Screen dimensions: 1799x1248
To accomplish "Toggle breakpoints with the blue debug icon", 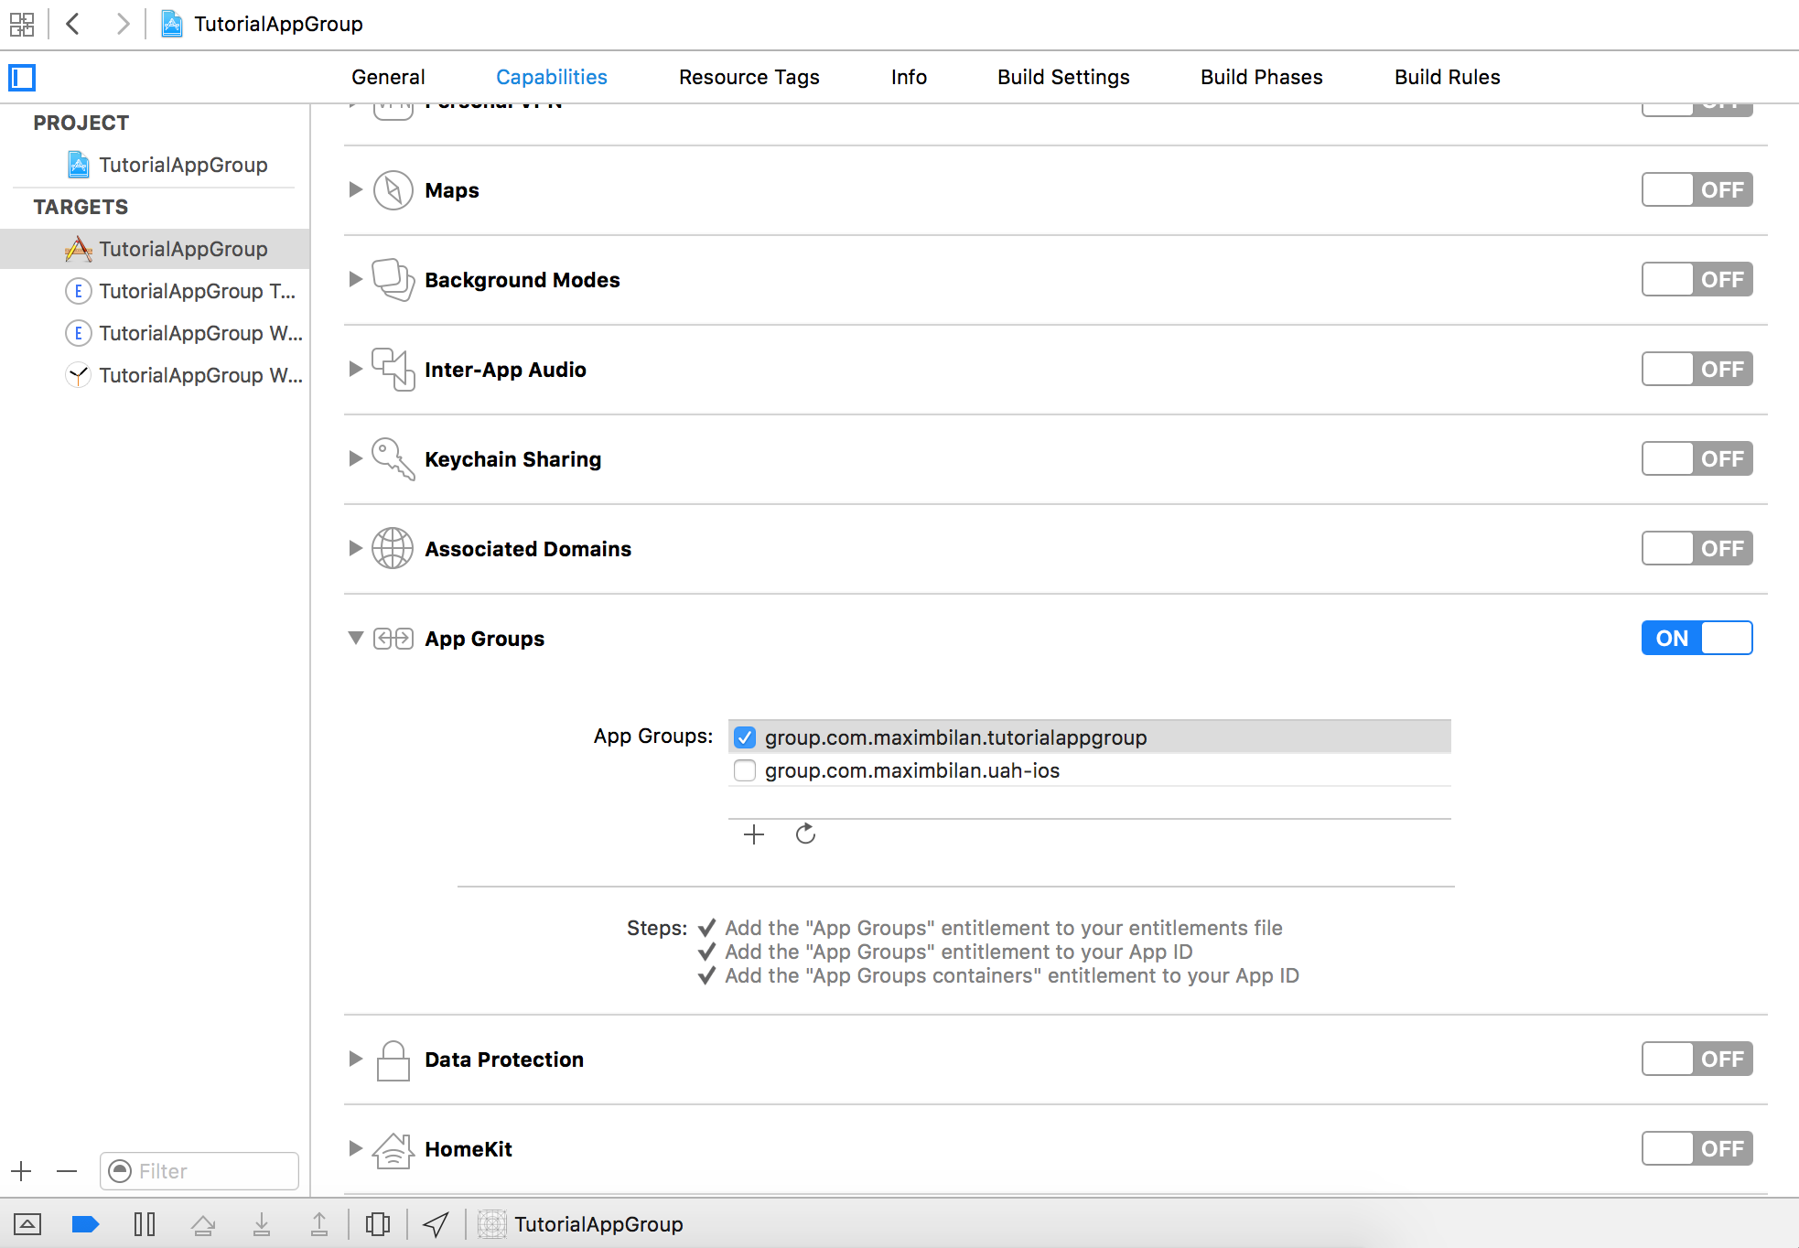I will (85, 1224).
